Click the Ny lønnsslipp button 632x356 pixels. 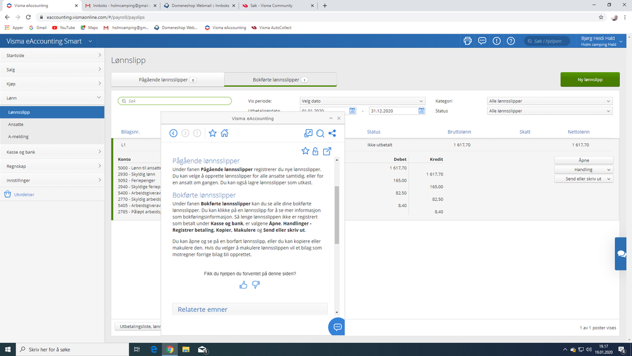(590, 80)
